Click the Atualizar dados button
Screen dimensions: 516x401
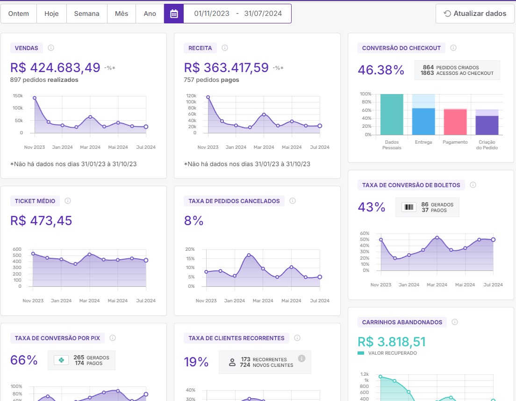(x=475, y=14)
